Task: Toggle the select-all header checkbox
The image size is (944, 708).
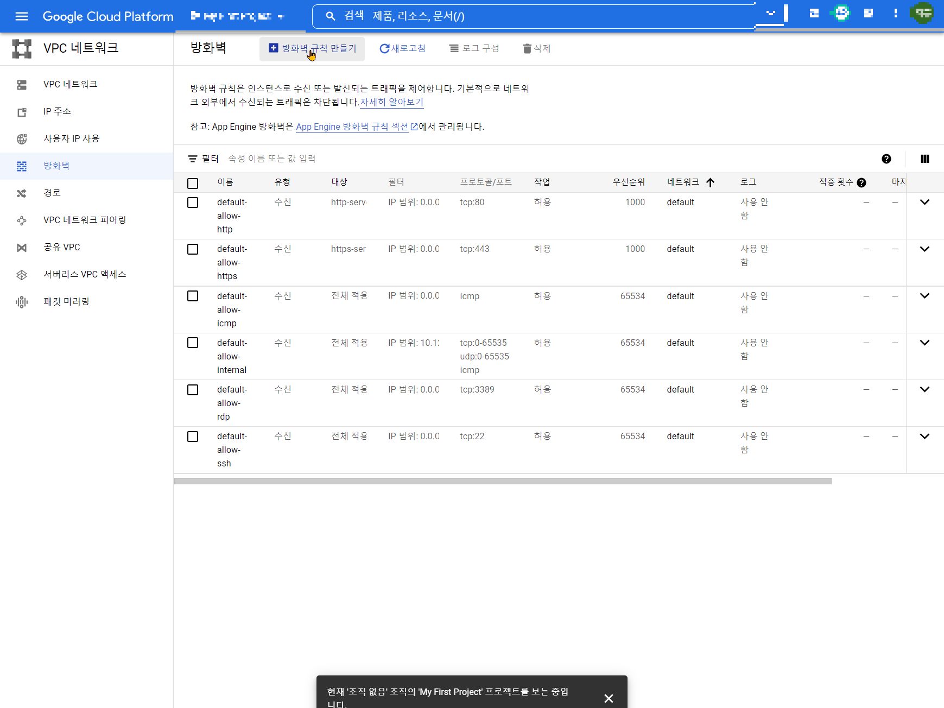Action: [x=193, y=184]
